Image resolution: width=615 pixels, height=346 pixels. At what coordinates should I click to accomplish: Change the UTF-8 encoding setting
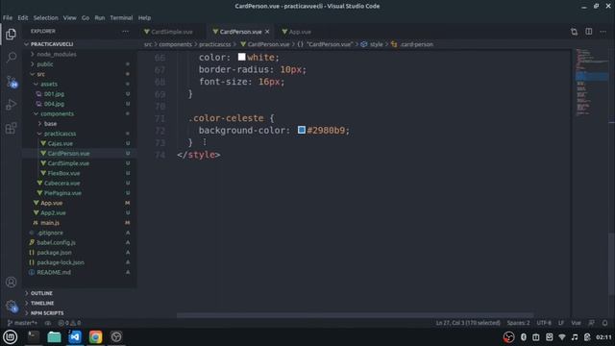tap(544, 323)
